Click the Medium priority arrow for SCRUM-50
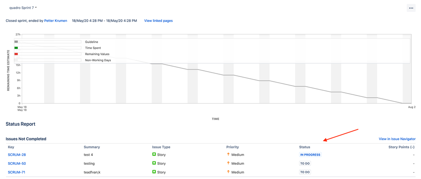This screenshot has height=179, width=421. pyautogui.click(x=228, y=163)
